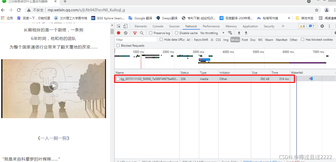The image size is (336, 162).
Task: Play the embedded video
Action: pyautogui.click(x=54, y=86)
